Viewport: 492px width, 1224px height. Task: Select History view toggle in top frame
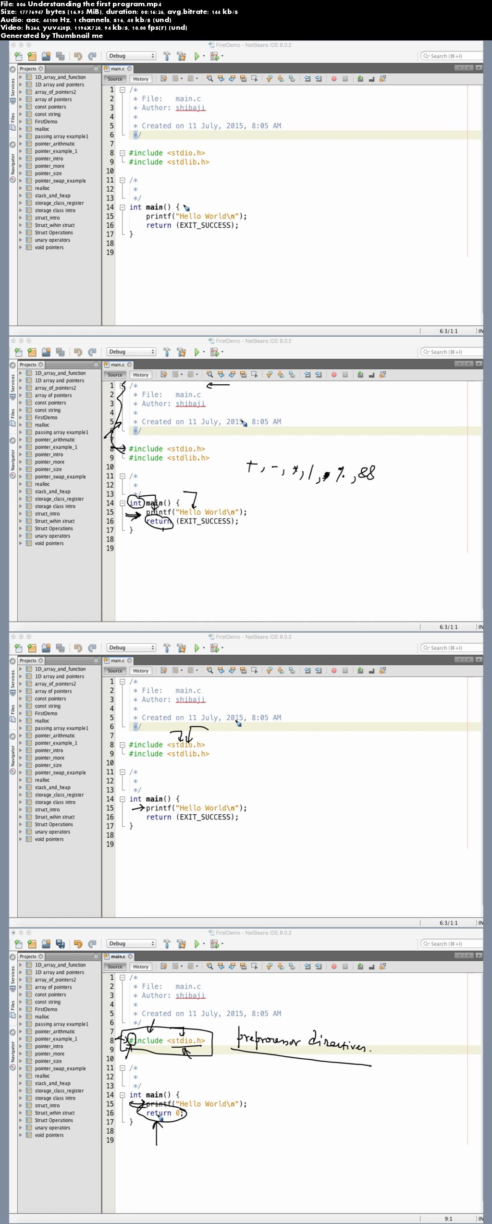(141, 79)
